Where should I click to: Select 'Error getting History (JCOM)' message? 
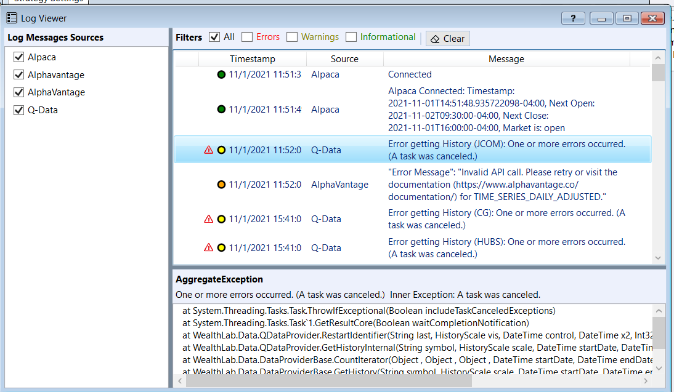(413, 150)
